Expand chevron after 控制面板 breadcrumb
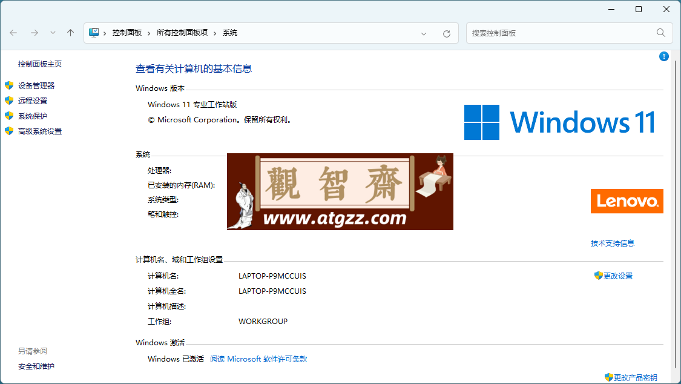 point(149,33)
